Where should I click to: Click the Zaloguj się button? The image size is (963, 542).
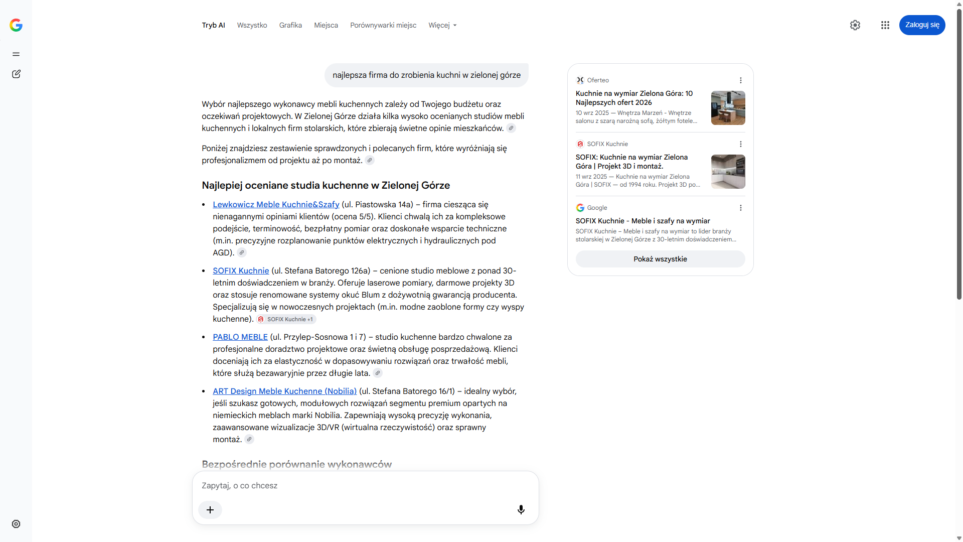point(922,25)
